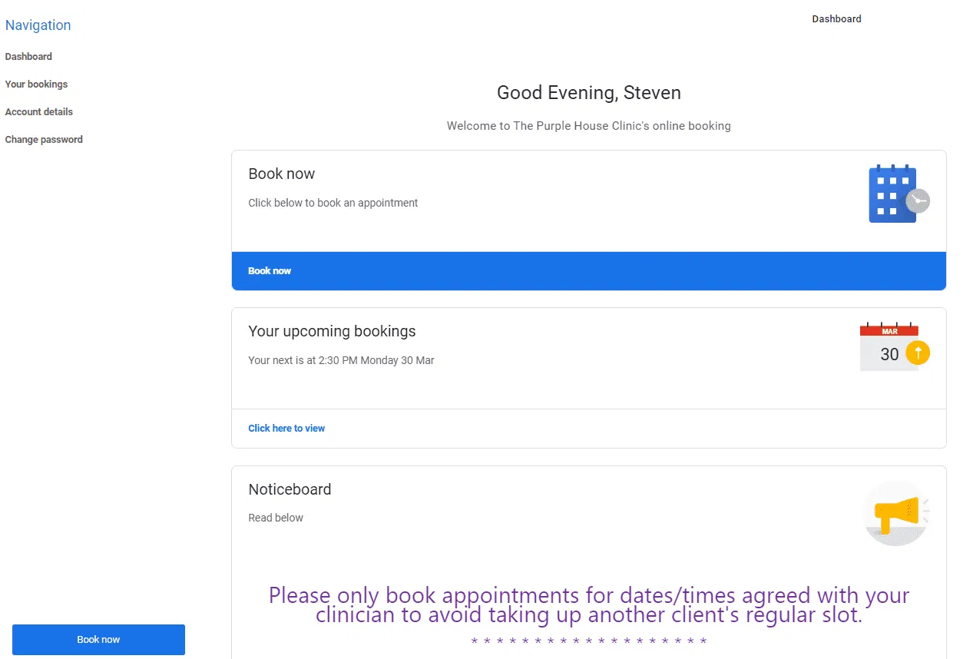Image resolution: width=973 pixels, height=659 pixels.
Task: Click the Good Evening, Steven greeting
Action: (588, 93)
